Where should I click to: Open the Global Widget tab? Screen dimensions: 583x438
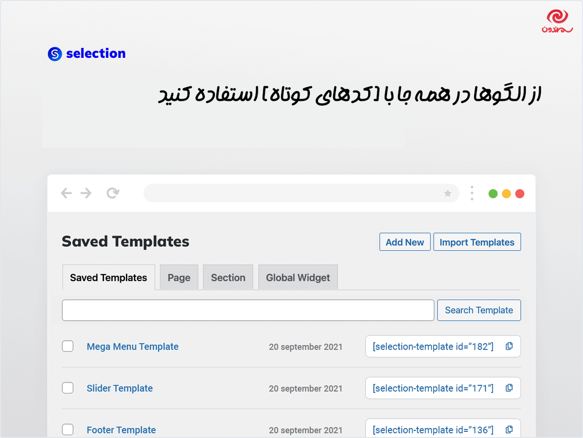pos(298,277)
